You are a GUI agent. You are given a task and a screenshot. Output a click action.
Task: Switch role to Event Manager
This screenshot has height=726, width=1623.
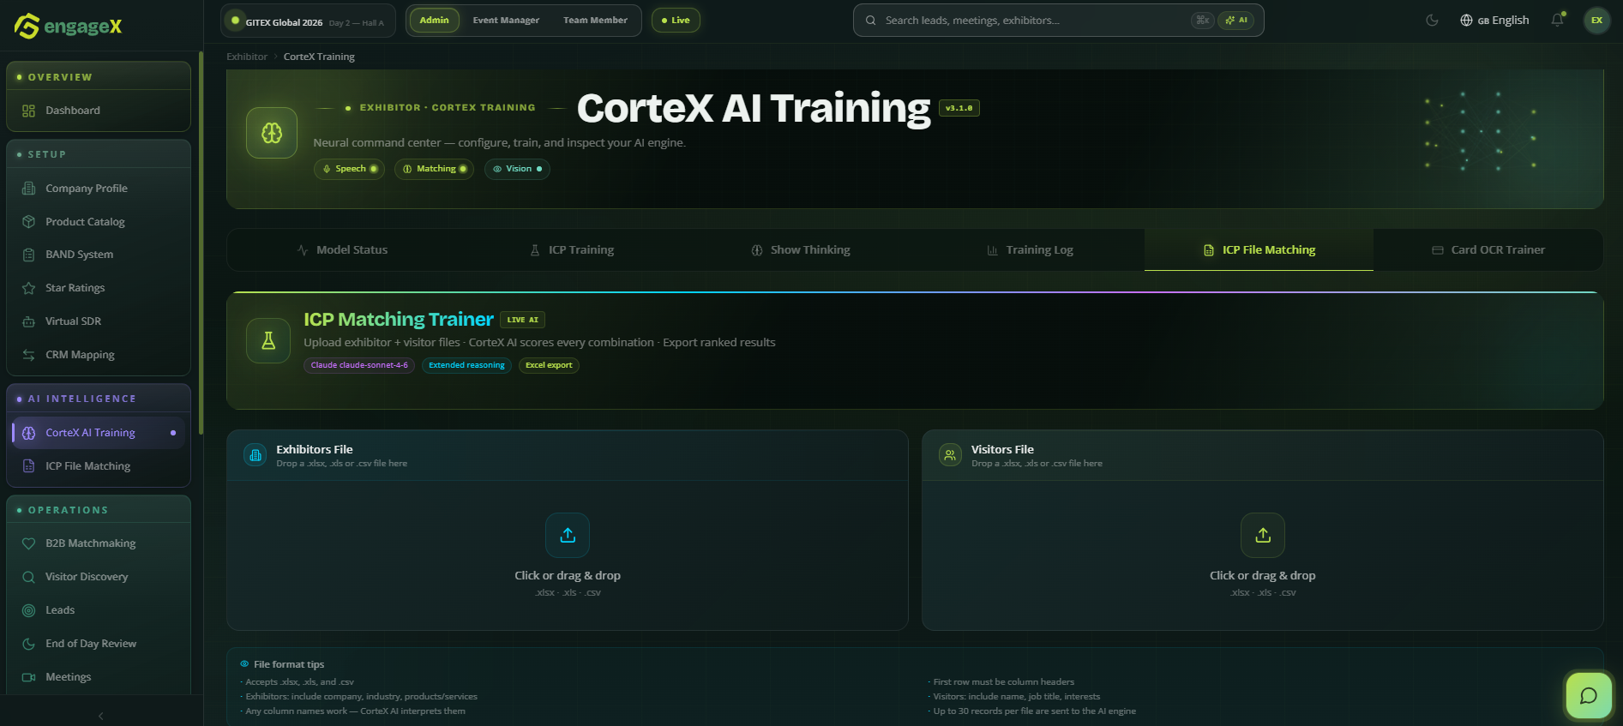point(506,20)
